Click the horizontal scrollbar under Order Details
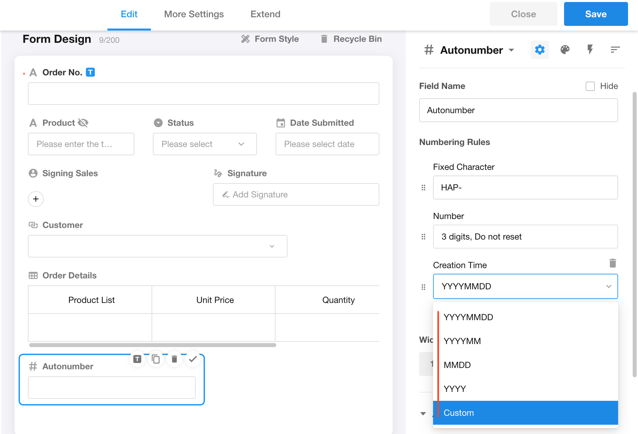 coord(153,345)
